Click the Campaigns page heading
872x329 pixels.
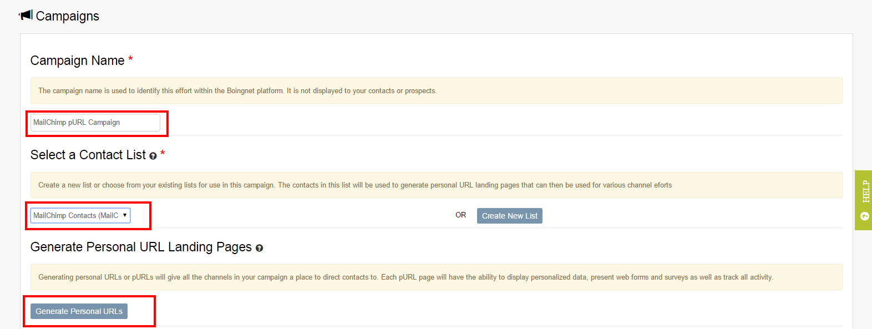[67, 16]
